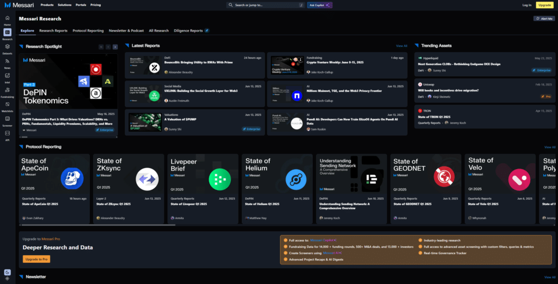Screen dimensions: 558x284
Task: Click the Pro badge on Uniswap report
Action: tap(545, 96)
